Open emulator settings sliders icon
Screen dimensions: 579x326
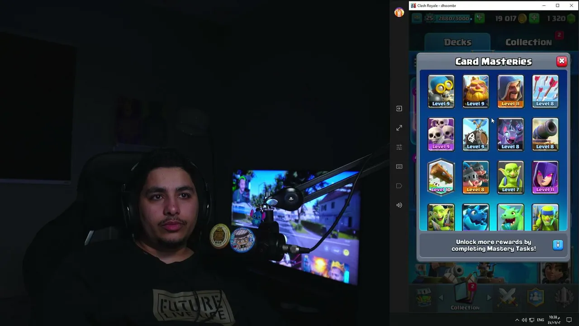(399, 147)
